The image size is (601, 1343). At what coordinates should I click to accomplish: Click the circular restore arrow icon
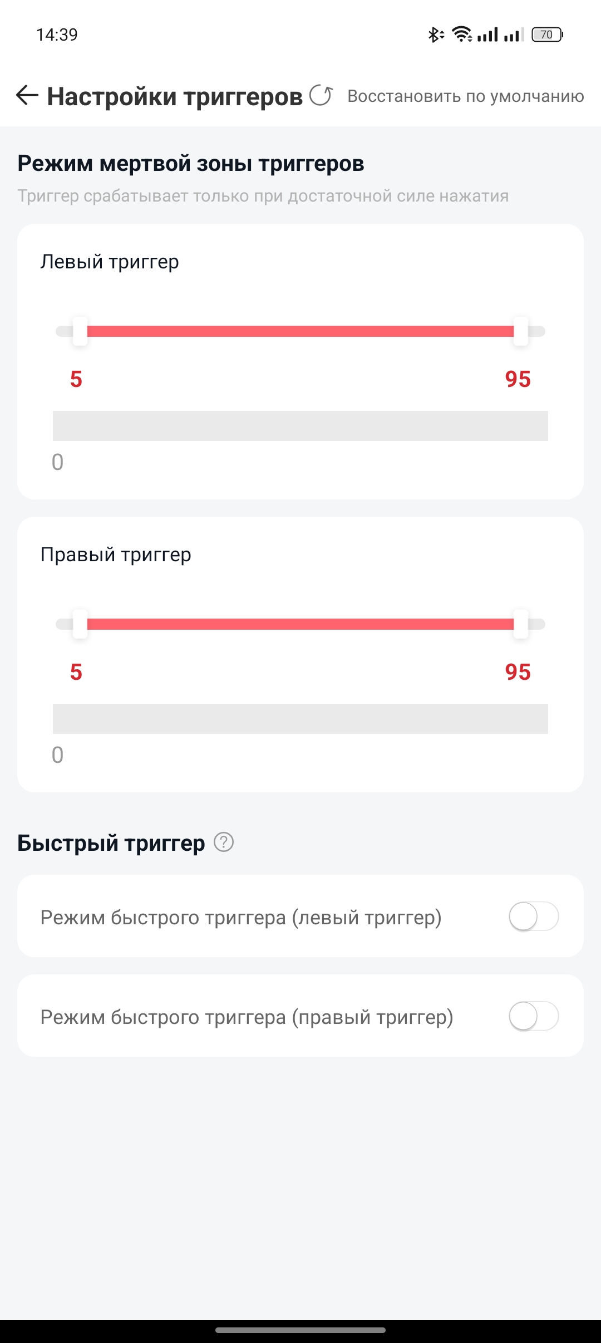321,95
